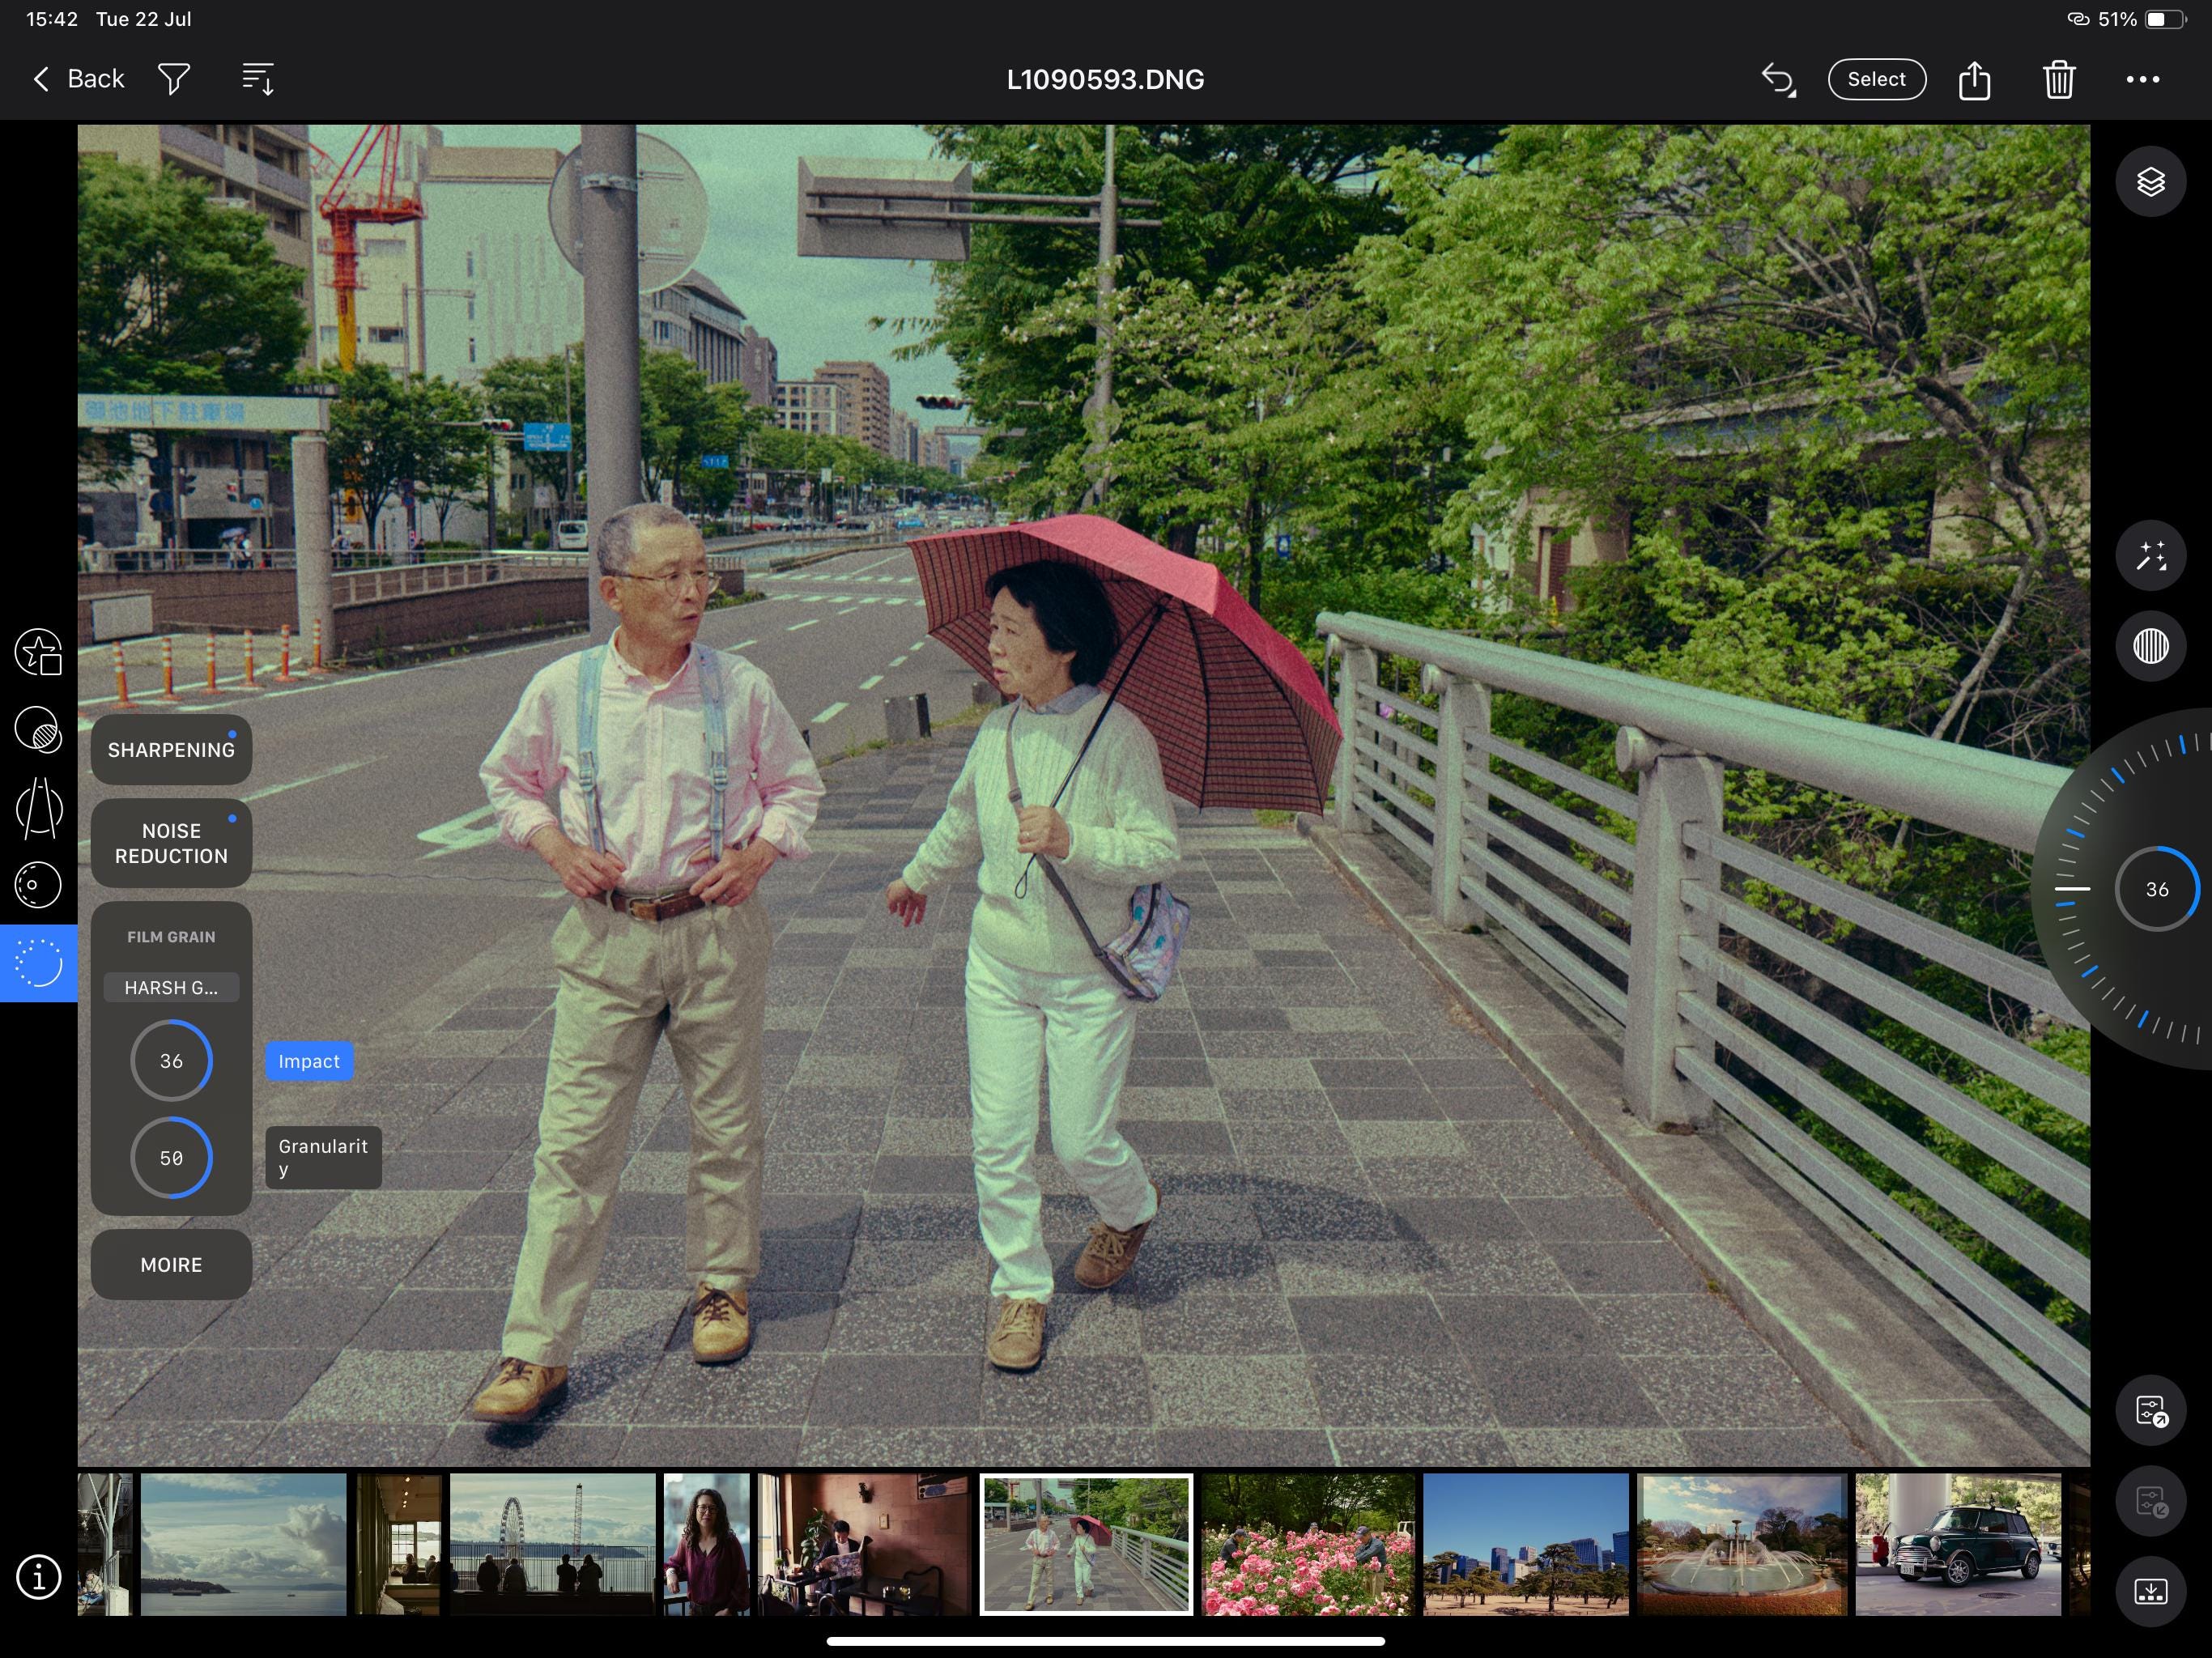Open the dark restaurant window thumbnail
The image size is (2212, 1658).
click(x=398, y=1544)
